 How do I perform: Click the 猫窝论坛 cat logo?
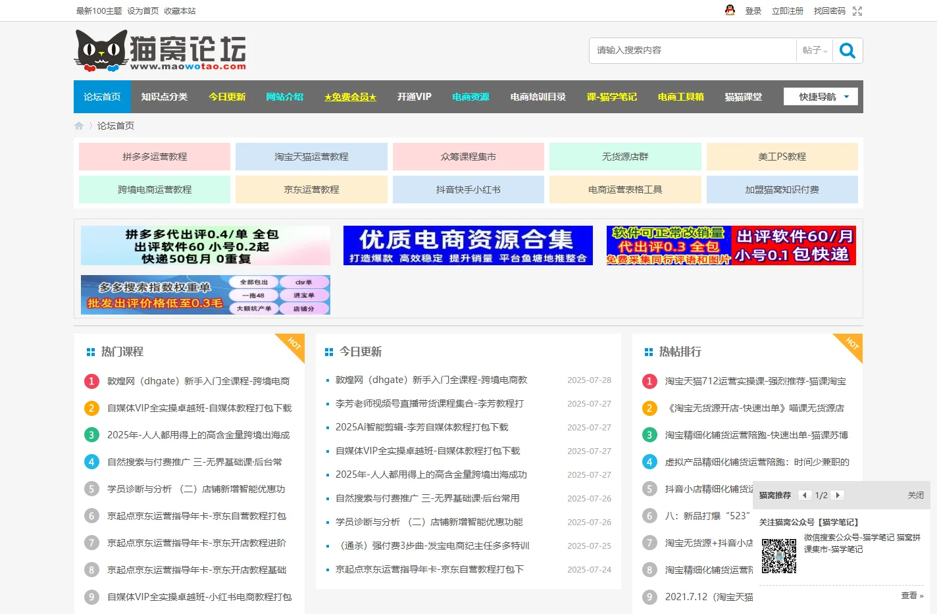(160, 51)
